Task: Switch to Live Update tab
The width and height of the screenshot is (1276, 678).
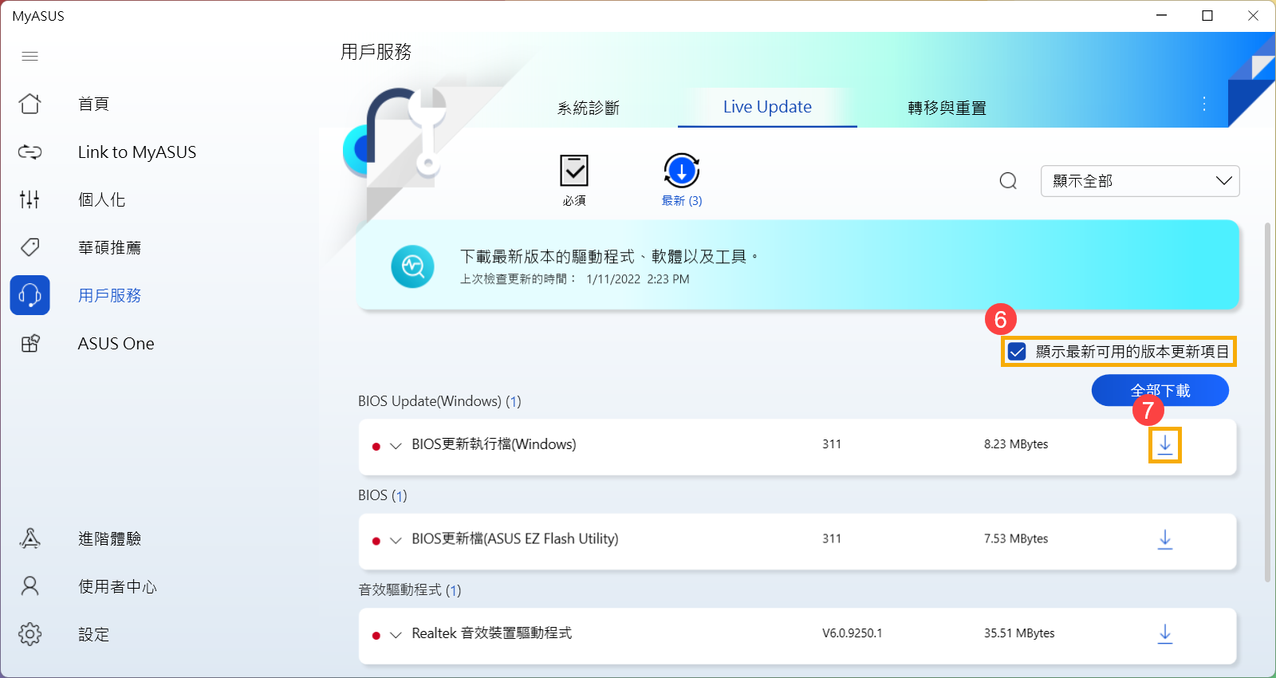Action: tap(767, 107)
